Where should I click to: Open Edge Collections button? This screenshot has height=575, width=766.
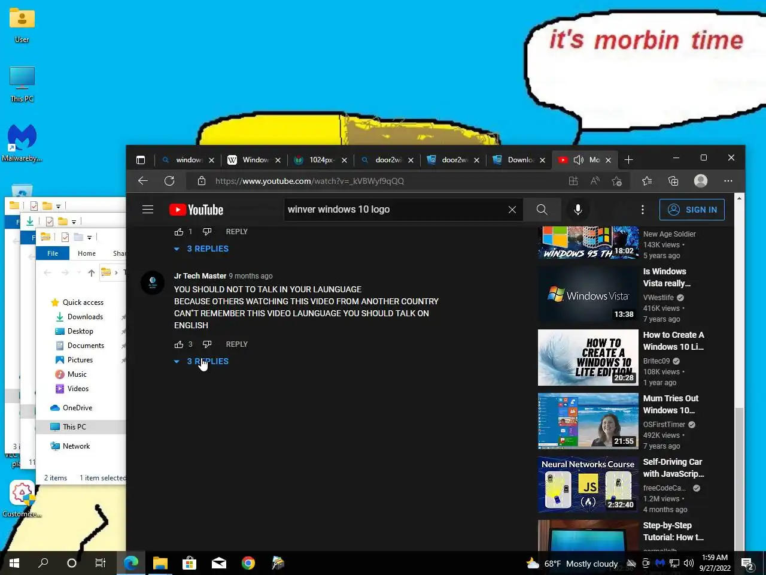pyautogui.click(x=673, y=181)
